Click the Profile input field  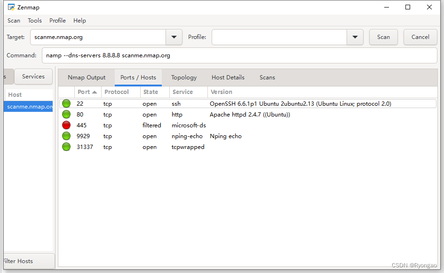click(x=279, y=37)
